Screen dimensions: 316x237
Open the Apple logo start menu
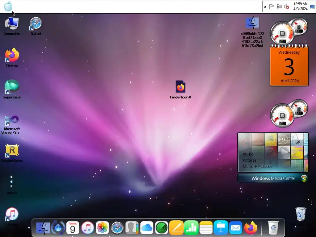pyautogui.click(x=8, y=6)
